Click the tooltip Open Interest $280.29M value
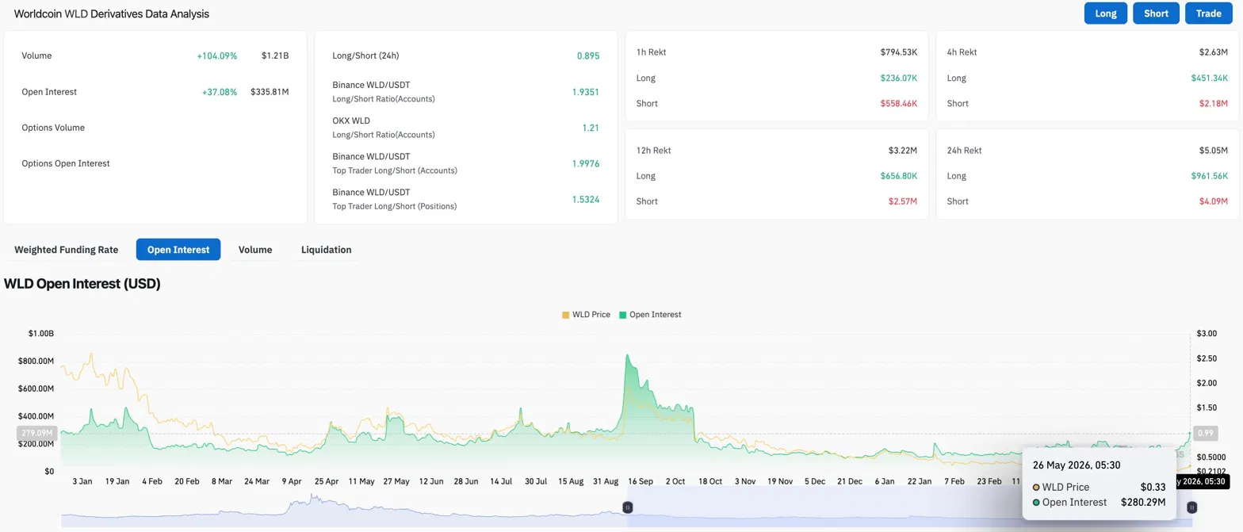1243x532 pixels. pyautogui.click(x=1143, y=502)
